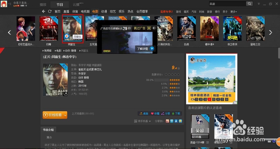Open the 排行 ranking link

[217, 12]
